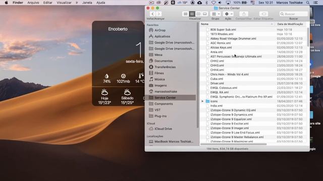Open the Editar menu
The height and width of the screenshot is (181, 323).
[x=48, y=3]
